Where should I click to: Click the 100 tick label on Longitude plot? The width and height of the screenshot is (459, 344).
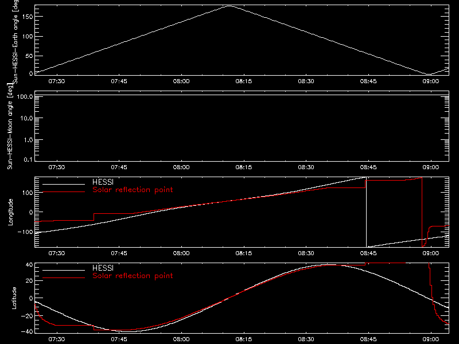click(x=28, y=193)
